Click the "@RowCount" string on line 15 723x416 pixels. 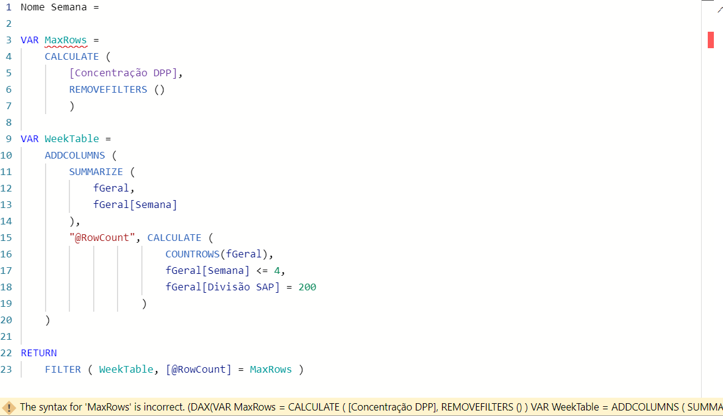coord(102,237)
